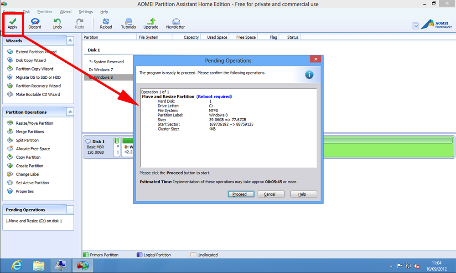Viewport: 456px width, 273px height.
Task: Open the Disk menu
Action: (x=26, y=12)
